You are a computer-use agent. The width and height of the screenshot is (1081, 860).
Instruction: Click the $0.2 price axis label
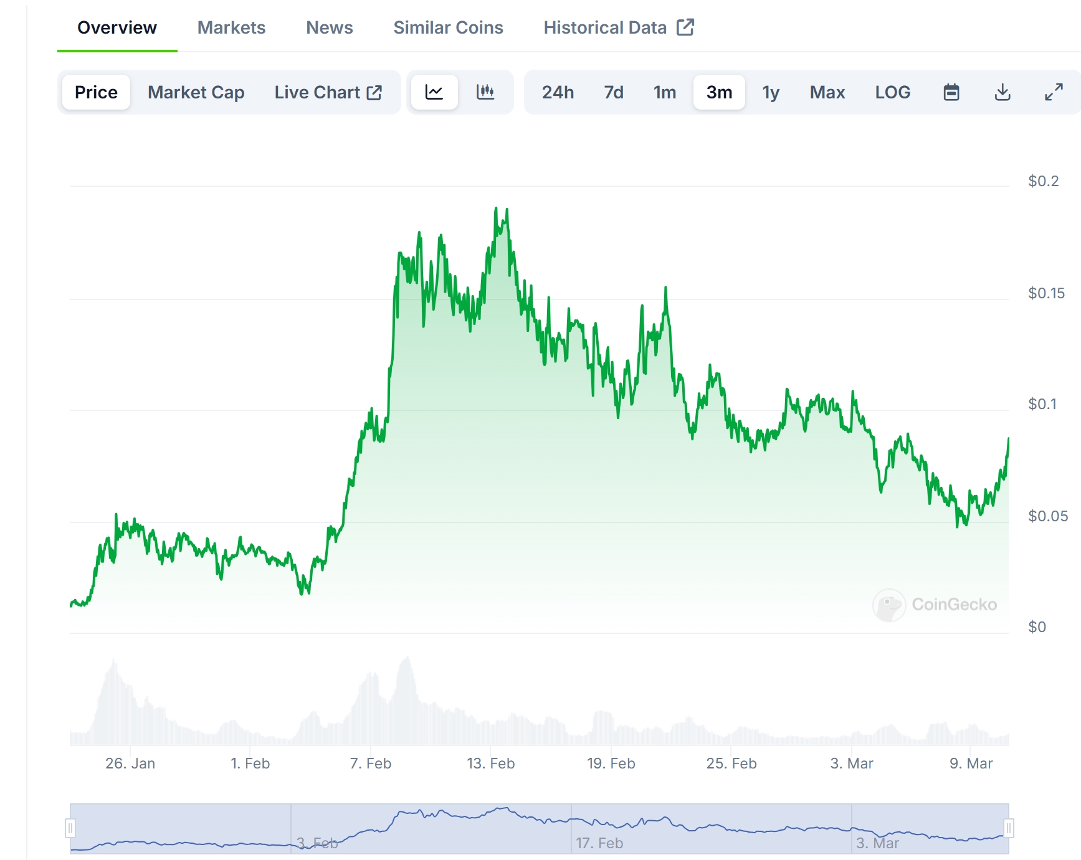[x=1044, y=181]
